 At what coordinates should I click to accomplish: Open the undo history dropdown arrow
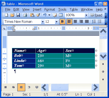point(49,15)
